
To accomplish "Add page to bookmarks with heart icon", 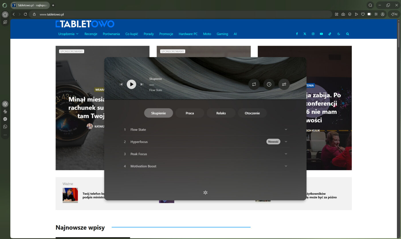I will [x=363, y=14].
